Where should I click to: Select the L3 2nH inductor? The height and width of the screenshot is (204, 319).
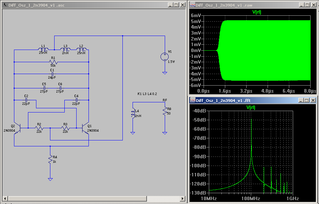(65, 50)
